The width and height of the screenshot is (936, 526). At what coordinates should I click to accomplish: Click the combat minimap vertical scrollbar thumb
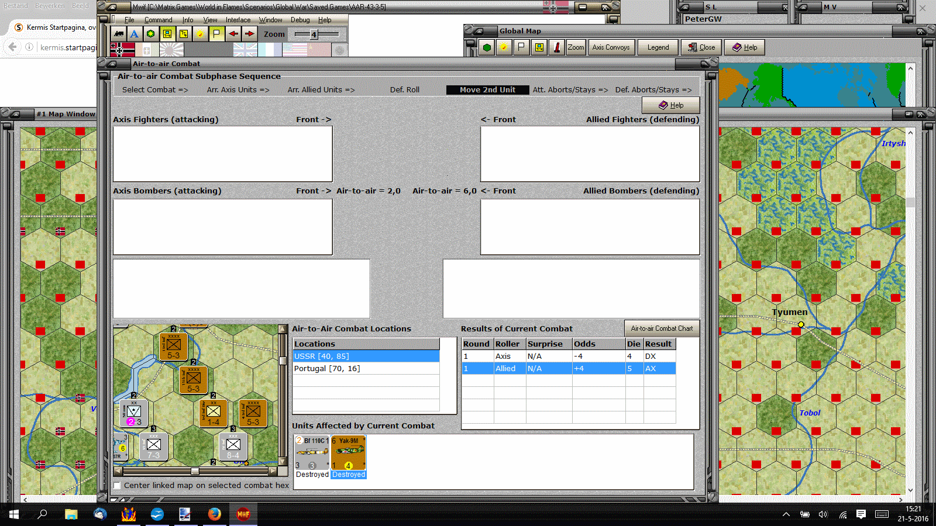[x=283, y=361]
